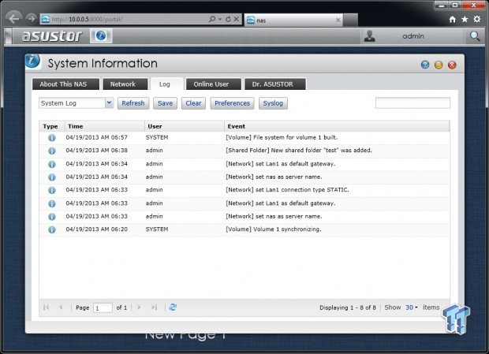Click 'Displaying 1 - 8 of 8' status text
The height and width of the screenshot is (354, 489).
click(348, 307)
